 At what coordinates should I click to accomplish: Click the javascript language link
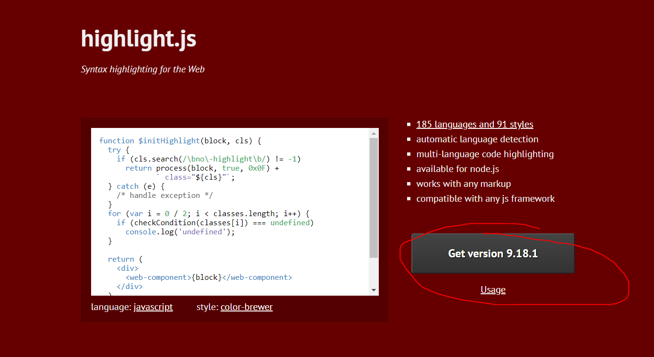(x=153, y=307)
